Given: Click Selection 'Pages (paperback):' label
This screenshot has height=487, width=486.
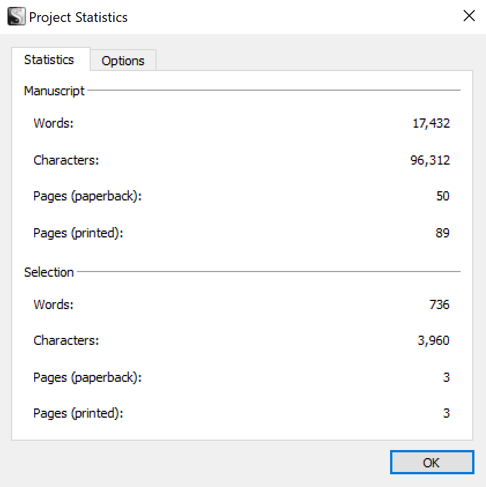Looking at the screenshot, I should pos(88,378).
